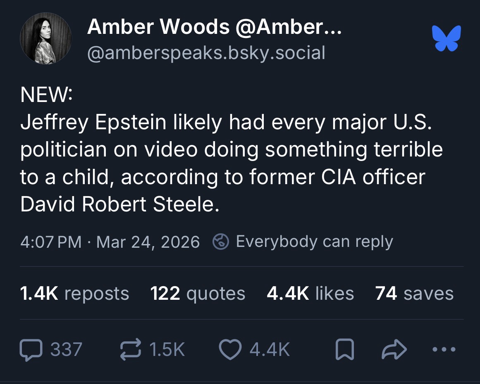View the 1.4K reposts list

74,294
